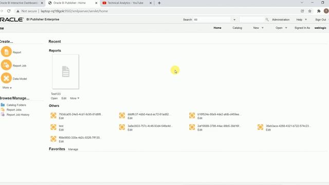The height and width of the screenshot is (185, 329).
Task: Click the data model icon beside 'test'
Action: click(x=53, y=127)
